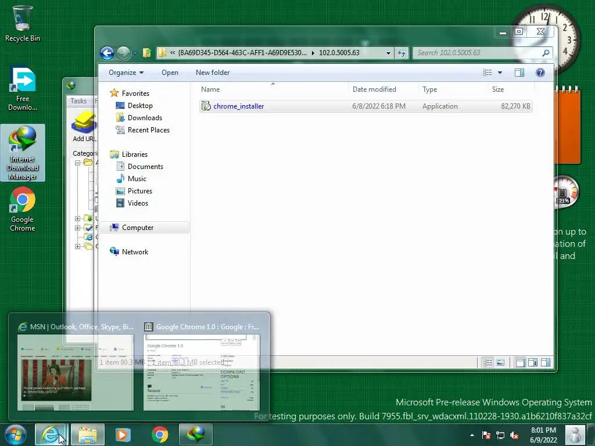Viewport: 595px width, 446px height.
Task: Create a New folder
Action: click(213, 73)
